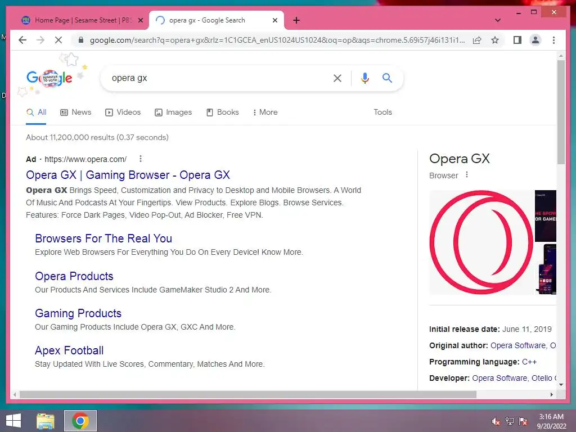Open search Tools

(382, 112)
